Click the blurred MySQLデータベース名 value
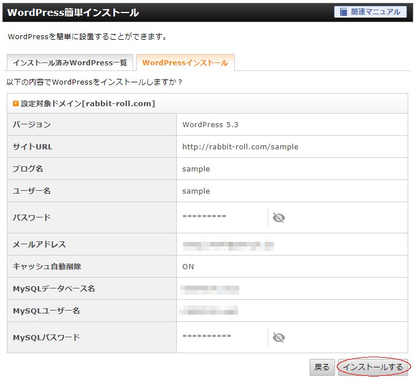 [x=210, y=290]
